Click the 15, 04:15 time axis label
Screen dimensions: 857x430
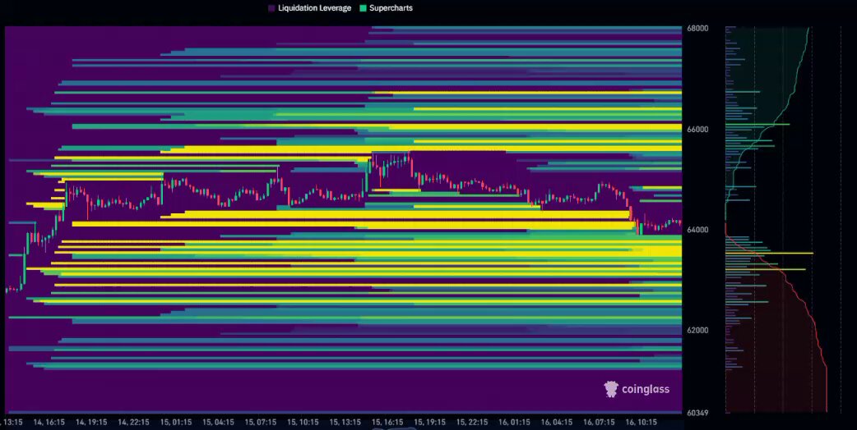(x=218, y=423)
